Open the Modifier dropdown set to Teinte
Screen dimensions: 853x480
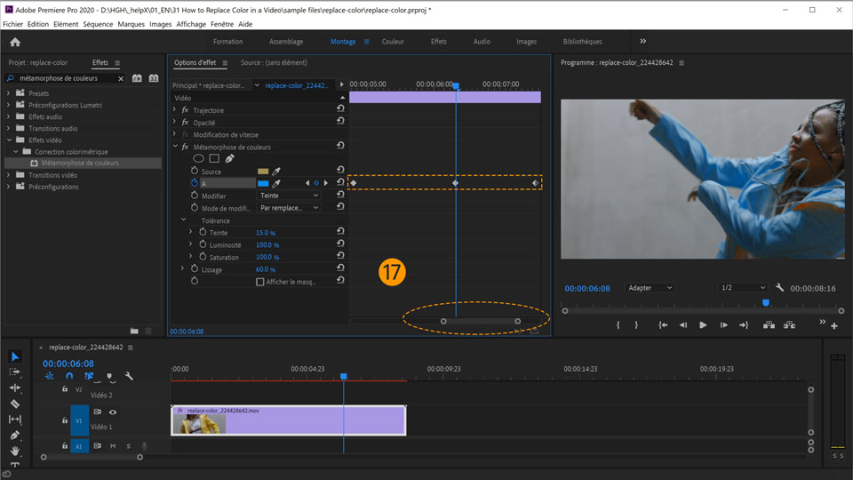[x=288, y=196]
